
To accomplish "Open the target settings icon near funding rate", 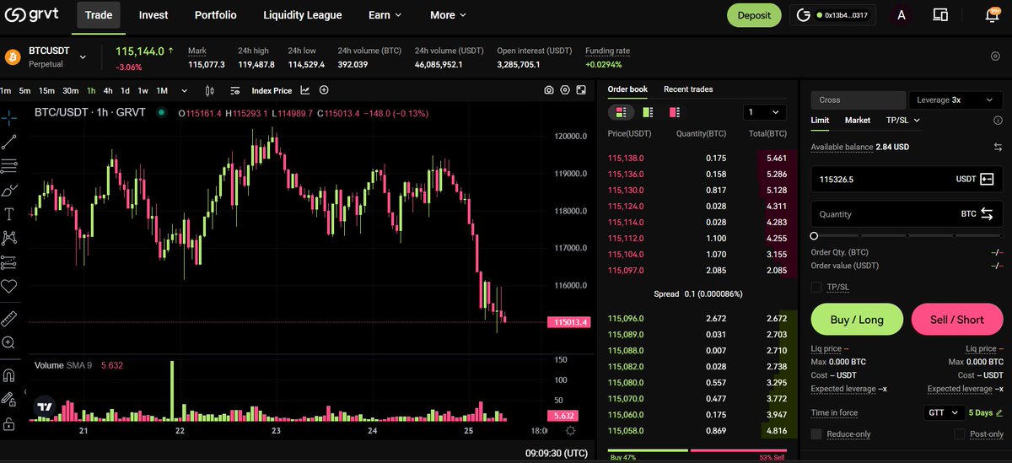I will click(995, 57).
